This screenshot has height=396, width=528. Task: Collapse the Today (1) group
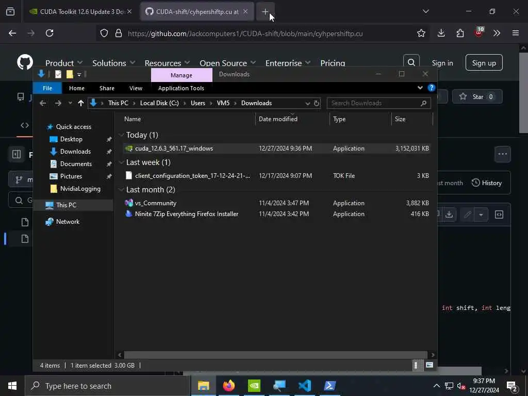121,135
